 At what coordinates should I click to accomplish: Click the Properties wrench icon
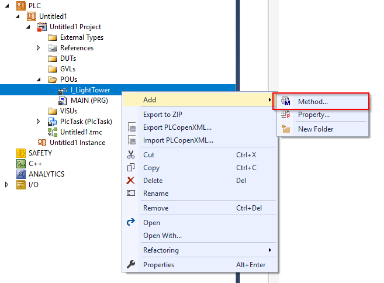[x=131, y=264]
